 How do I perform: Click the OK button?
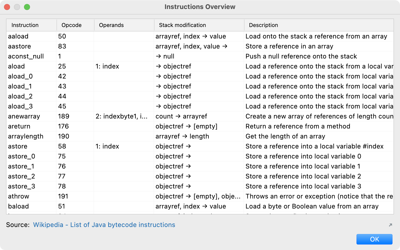(x=374, y=239)
